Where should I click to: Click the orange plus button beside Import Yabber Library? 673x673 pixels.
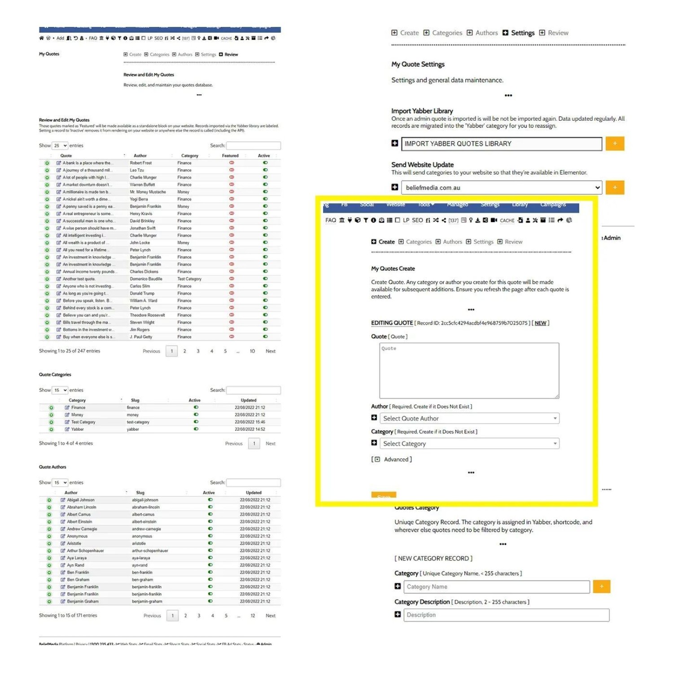pyautogui.click(x=615, y=144)
